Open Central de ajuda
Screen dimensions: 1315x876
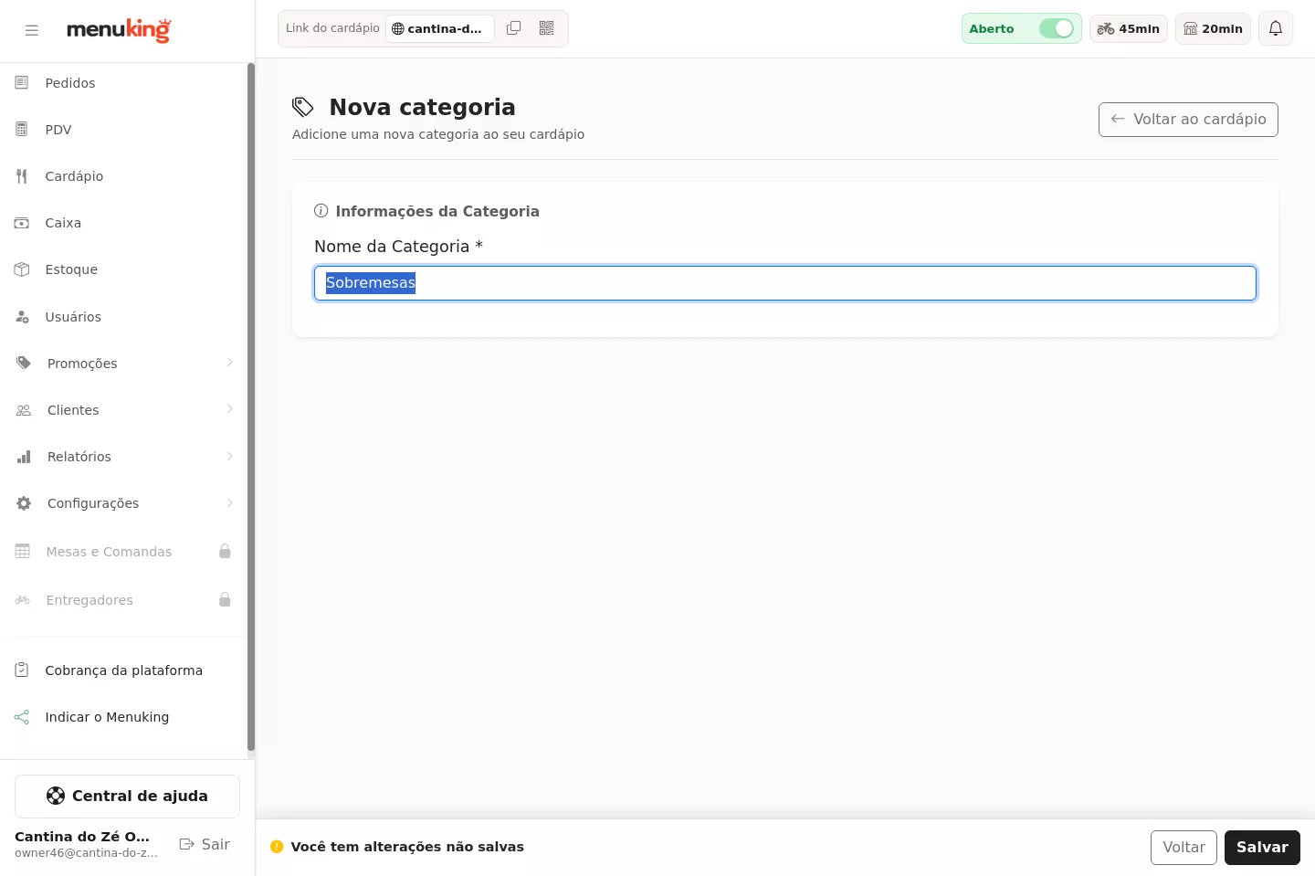coord(127,797)
